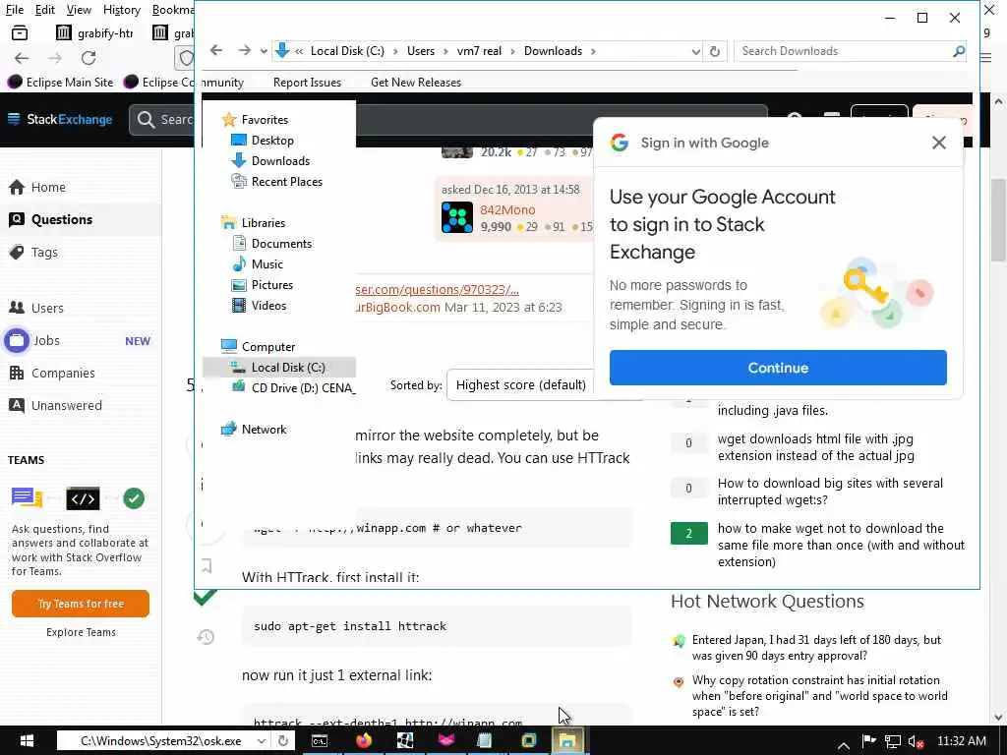Screen dimensions: 1007x755
Task: Click the search magnifier in Explorer
Action: 959,51
